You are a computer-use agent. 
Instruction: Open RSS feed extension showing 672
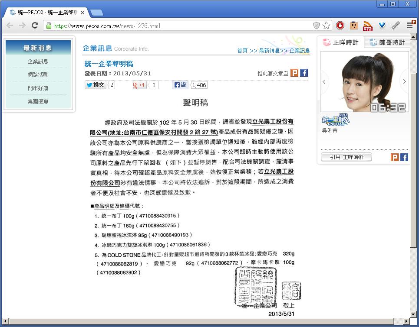click(x=368, y=26)
